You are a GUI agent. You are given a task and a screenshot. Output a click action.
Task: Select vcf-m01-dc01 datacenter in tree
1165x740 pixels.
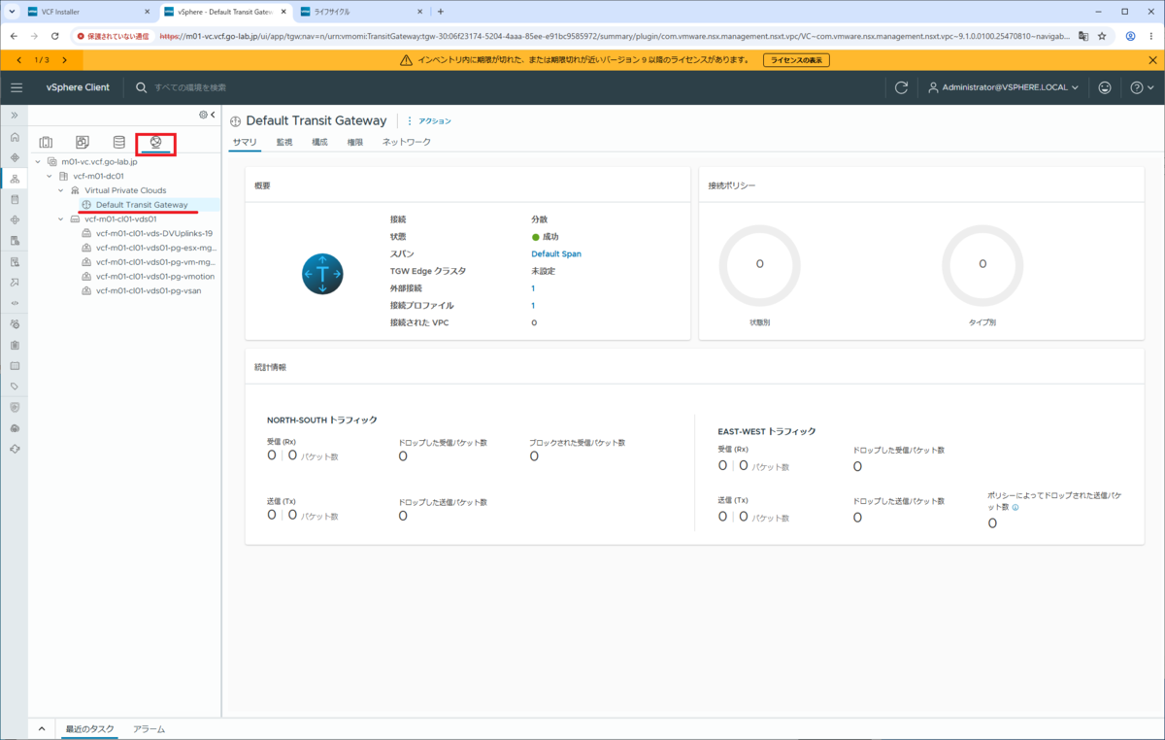click(x=98, y=176)
